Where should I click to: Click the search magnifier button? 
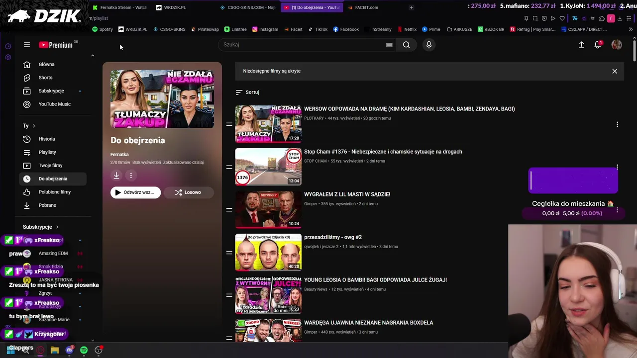(407, 45)
